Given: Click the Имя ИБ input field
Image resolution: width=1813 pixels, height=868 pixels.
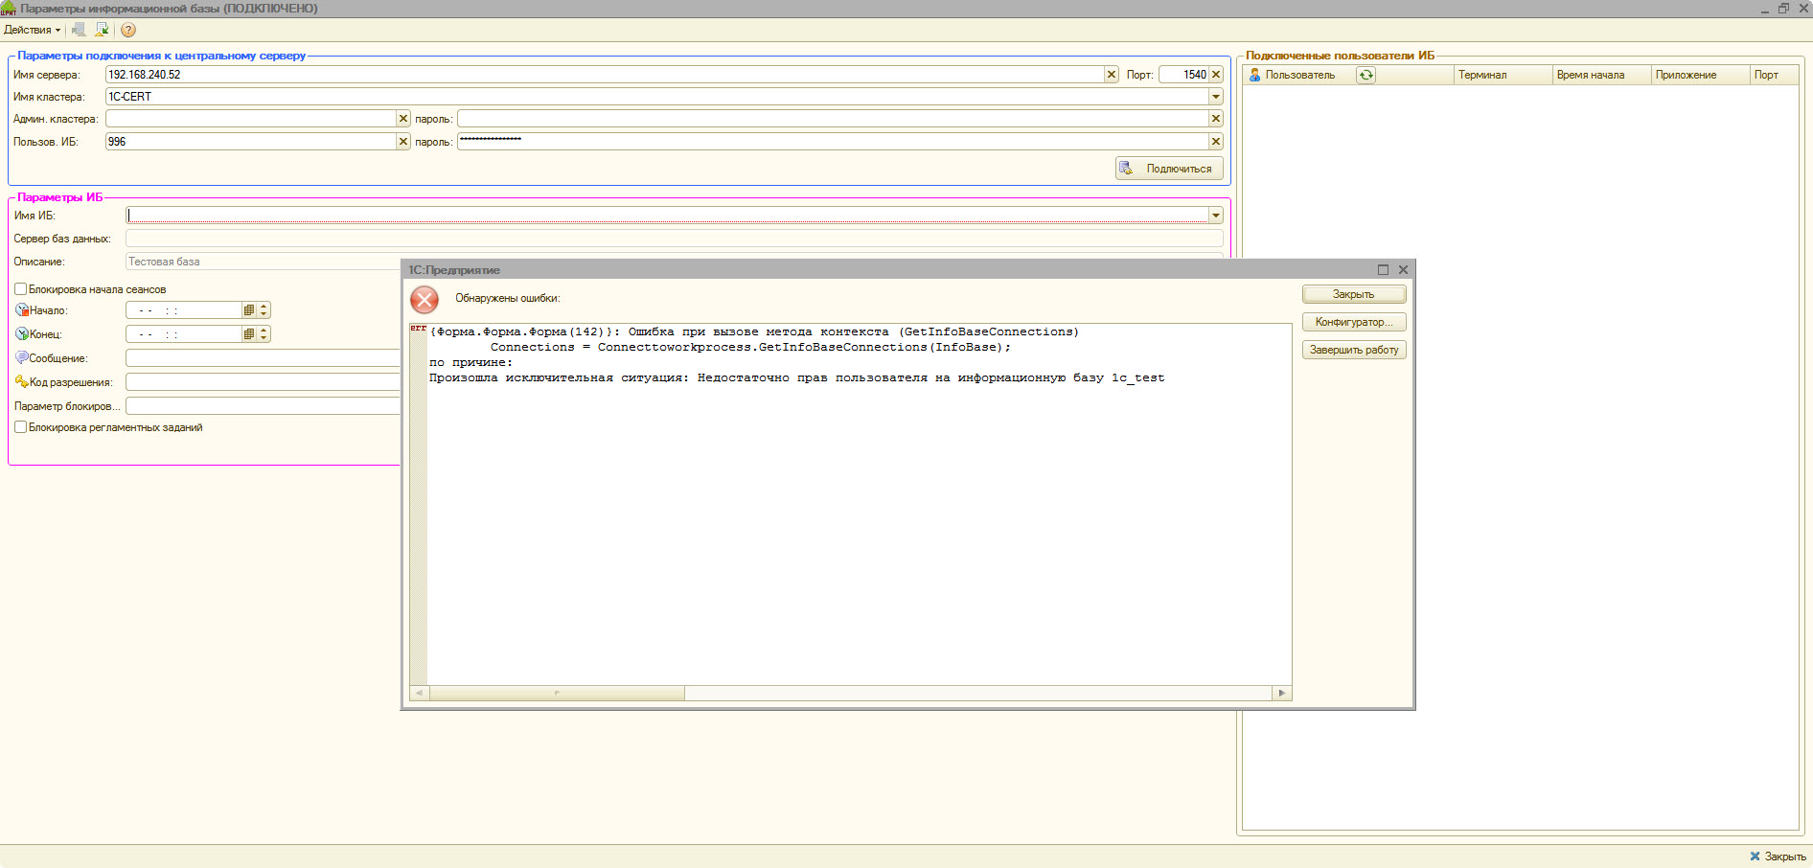Looking at the screenshot, I should click(667, 216).
